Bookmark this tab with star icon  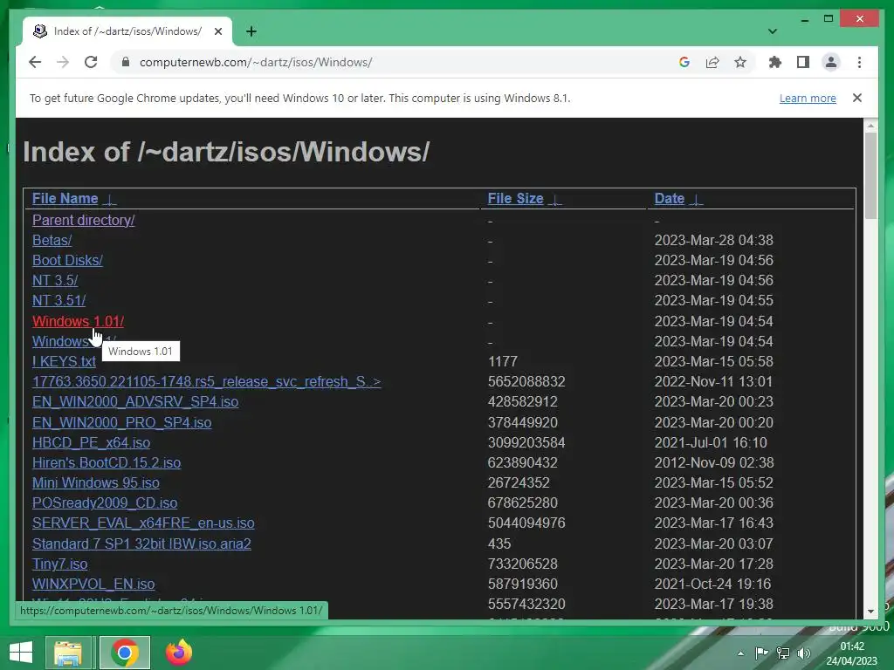(740, 62)
